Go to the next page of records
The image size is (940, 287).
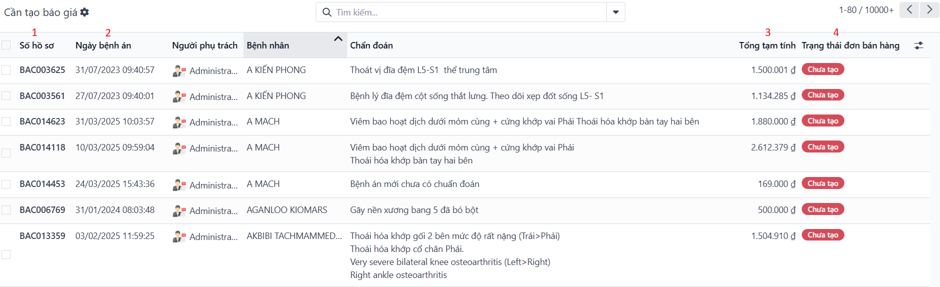(929, 10)
